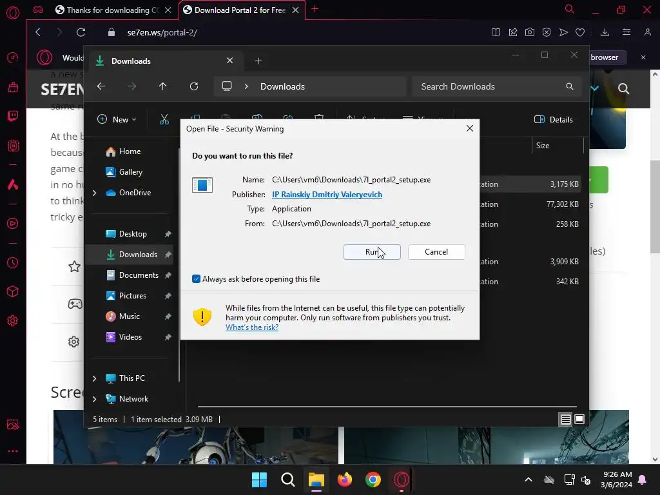Image resolution: width=660 pixels, height=495 pixels.
Task: Open the New dropdown in Explorer toolbar
Action: point(117,119)
